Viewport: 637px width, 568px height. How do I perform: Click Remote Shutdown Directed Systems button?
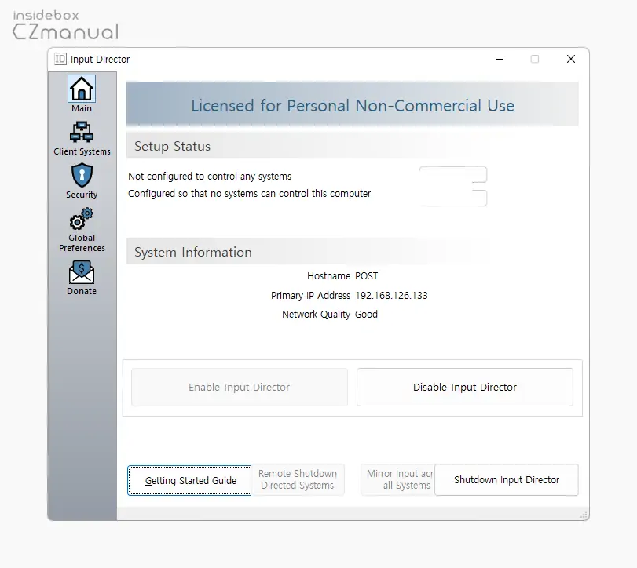[298, 479]
